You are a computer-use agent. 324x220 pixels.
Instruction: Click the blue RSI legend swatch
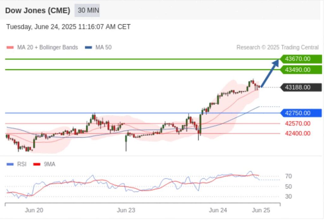coord(10,164)
